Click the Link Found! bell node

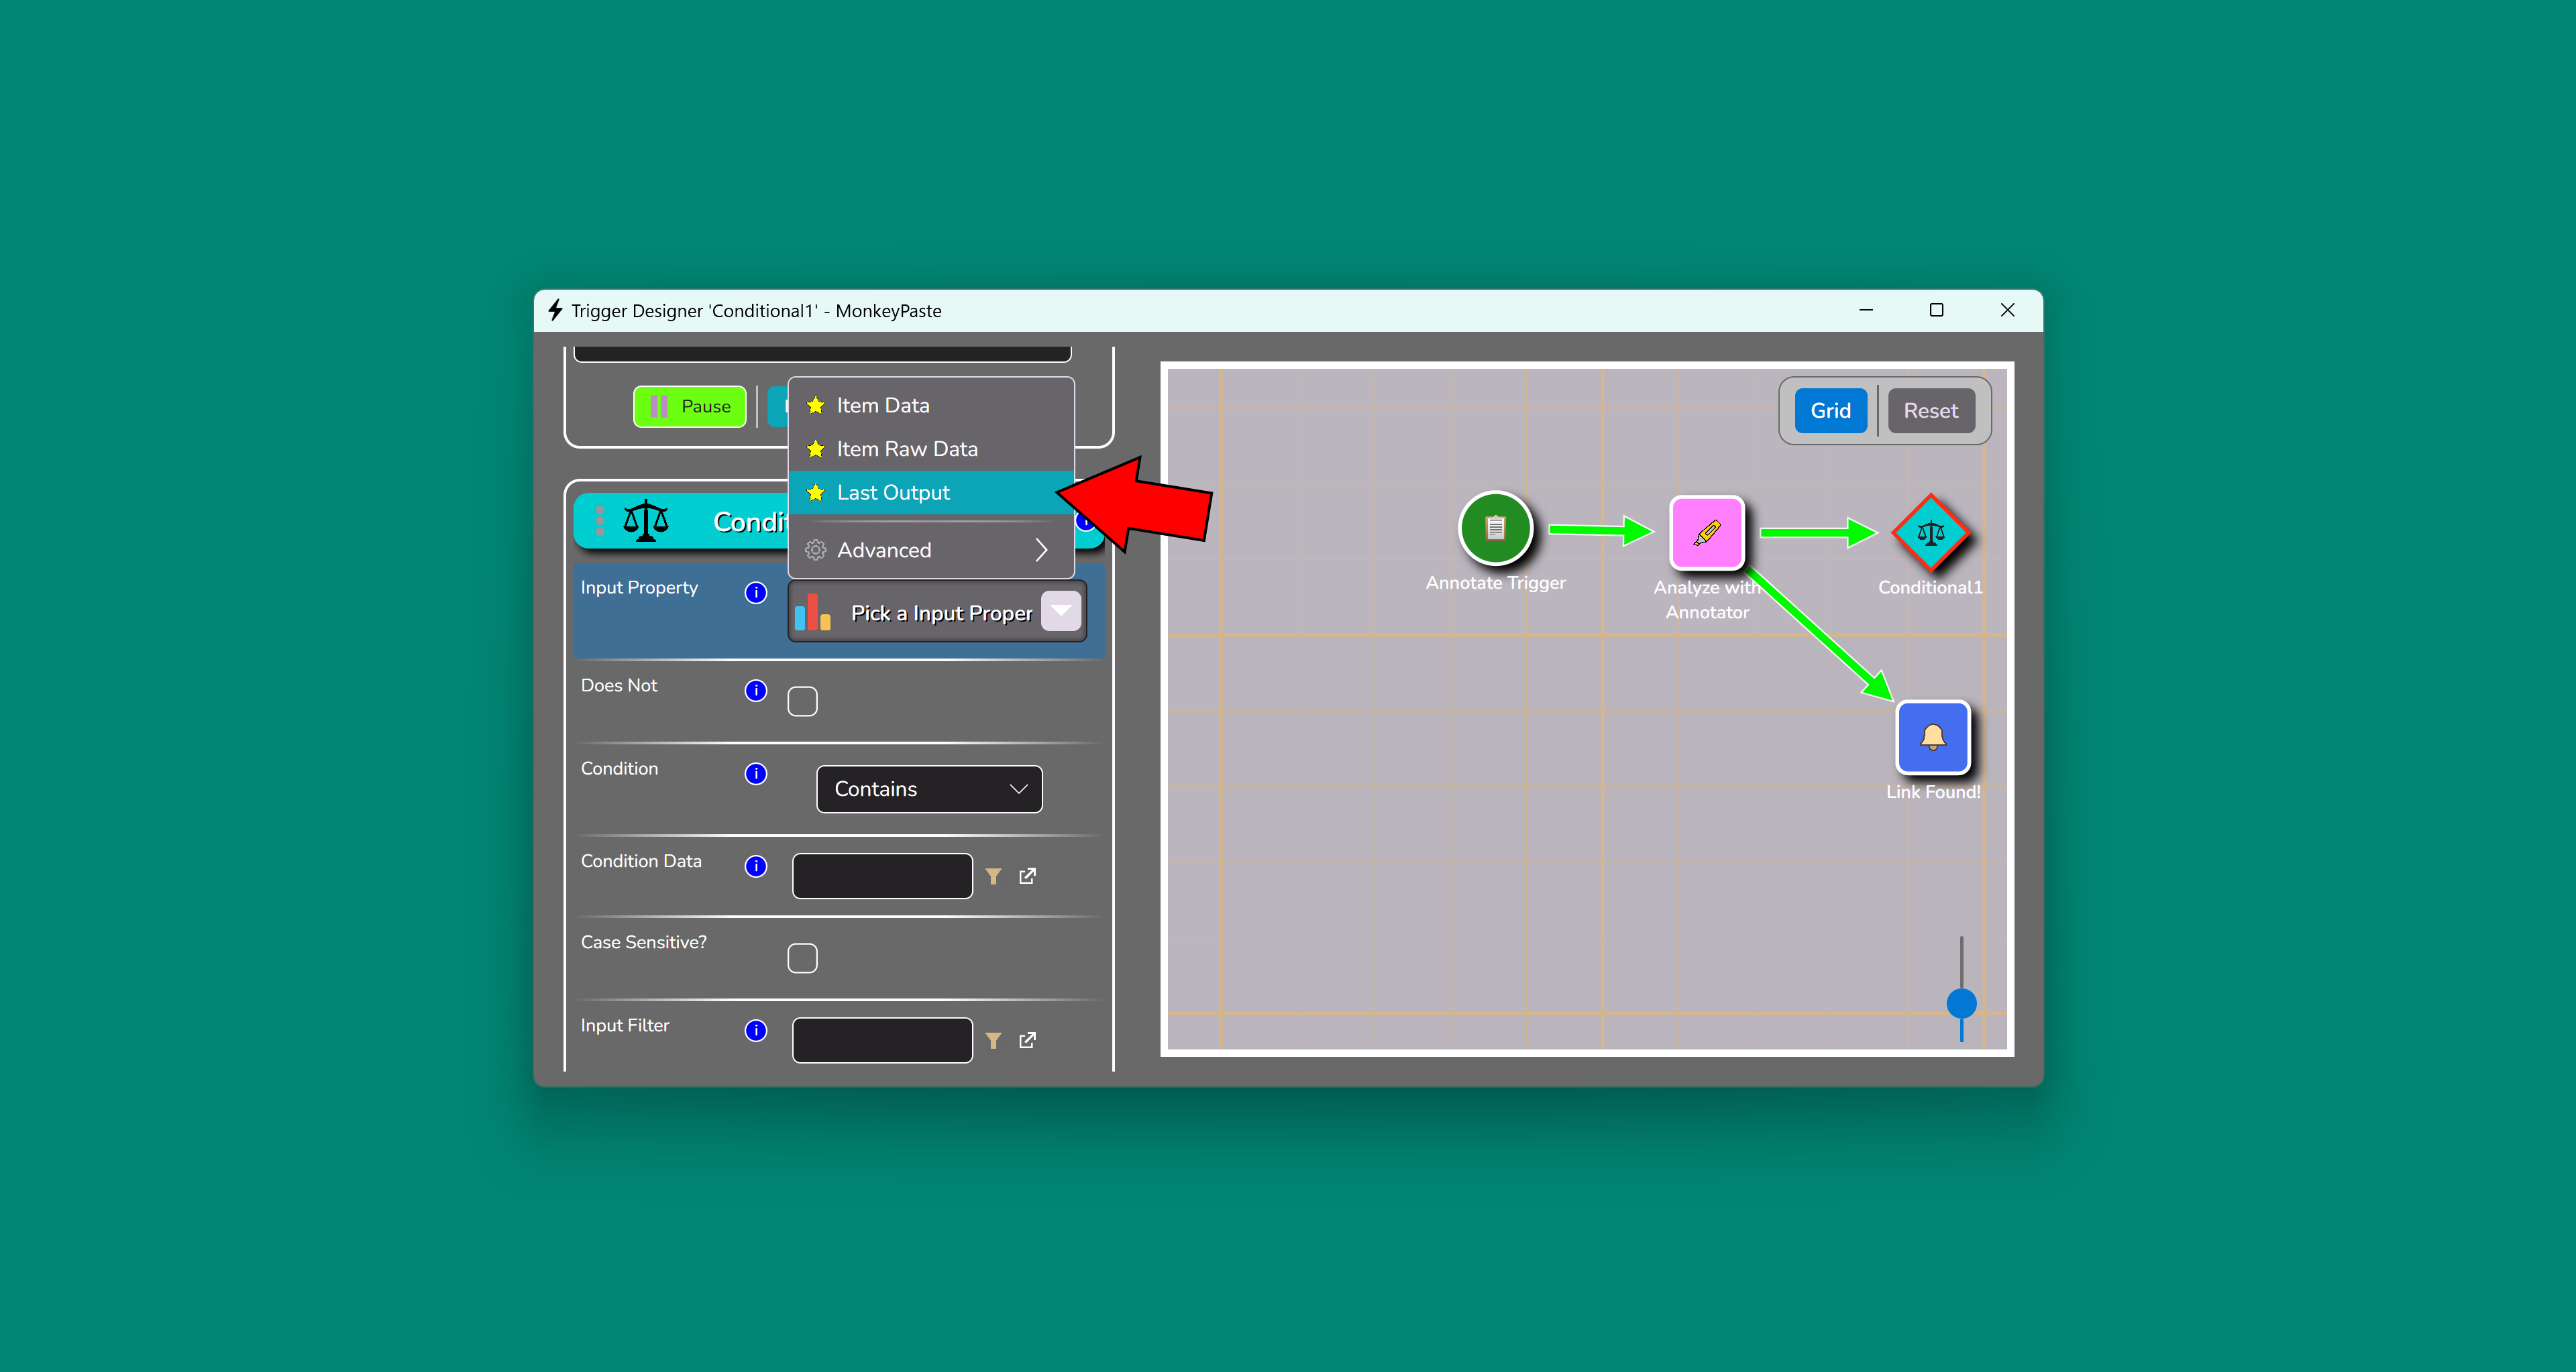(x=1932, y=738)
